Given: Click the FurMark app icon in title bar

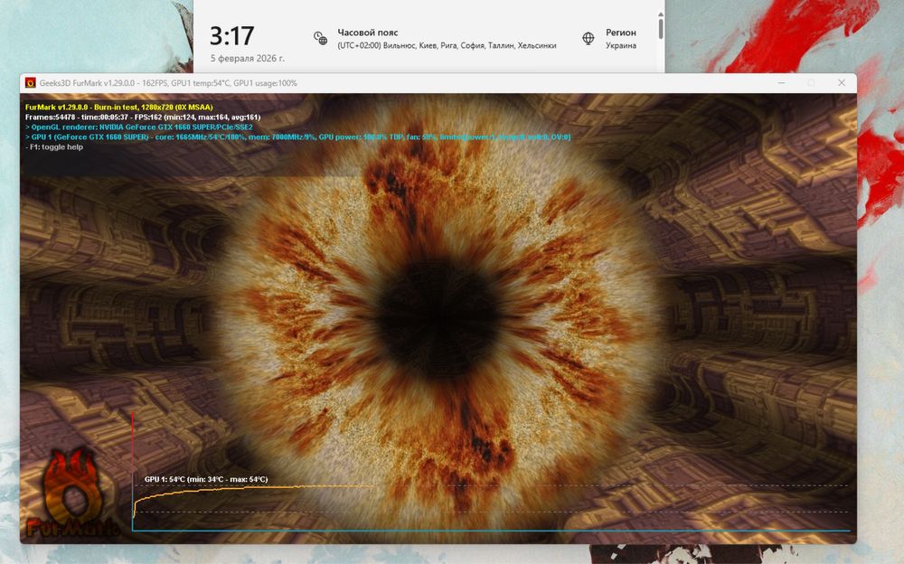Looking at the screenshot, I should (x=30, y=83).
